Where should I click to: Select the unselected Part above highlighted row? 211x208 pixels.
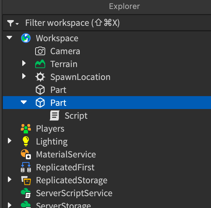coord(107,90)
